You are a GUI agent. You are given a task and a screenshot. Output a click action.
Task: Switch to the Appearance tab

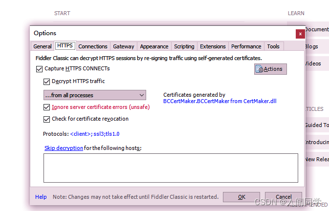[x=154, y=46]
